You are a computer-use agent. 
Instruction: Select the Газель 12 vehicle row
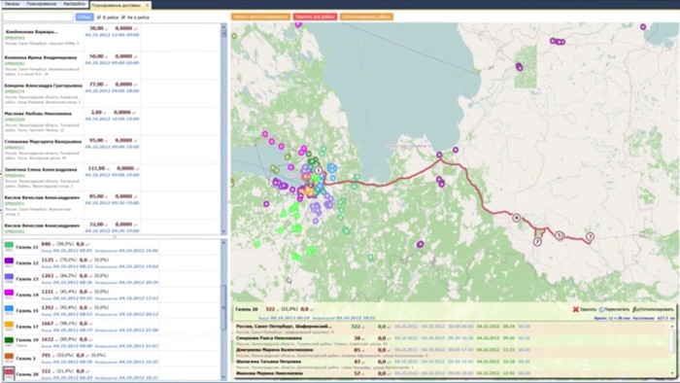click(112, 262)
